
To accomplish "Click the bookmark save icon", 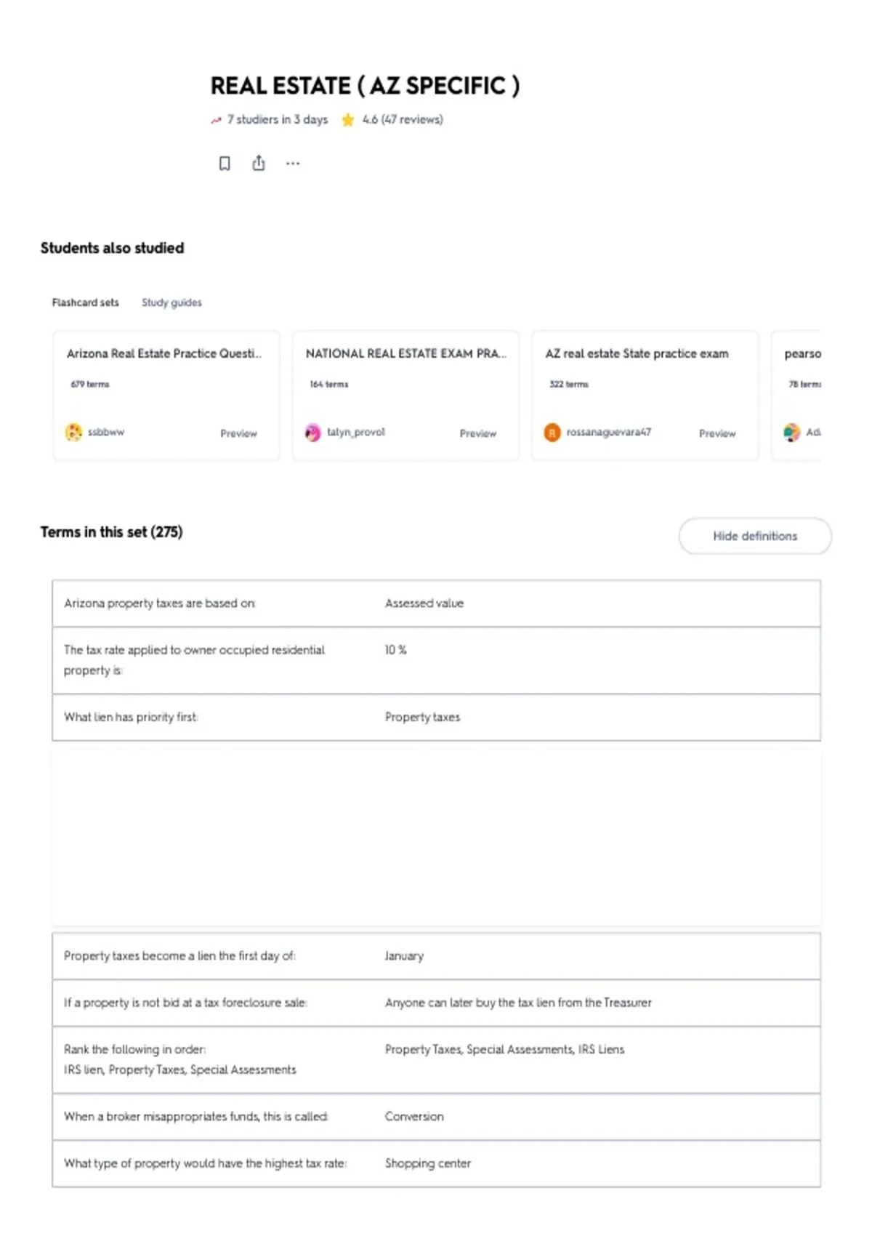I will click(225, 164).
